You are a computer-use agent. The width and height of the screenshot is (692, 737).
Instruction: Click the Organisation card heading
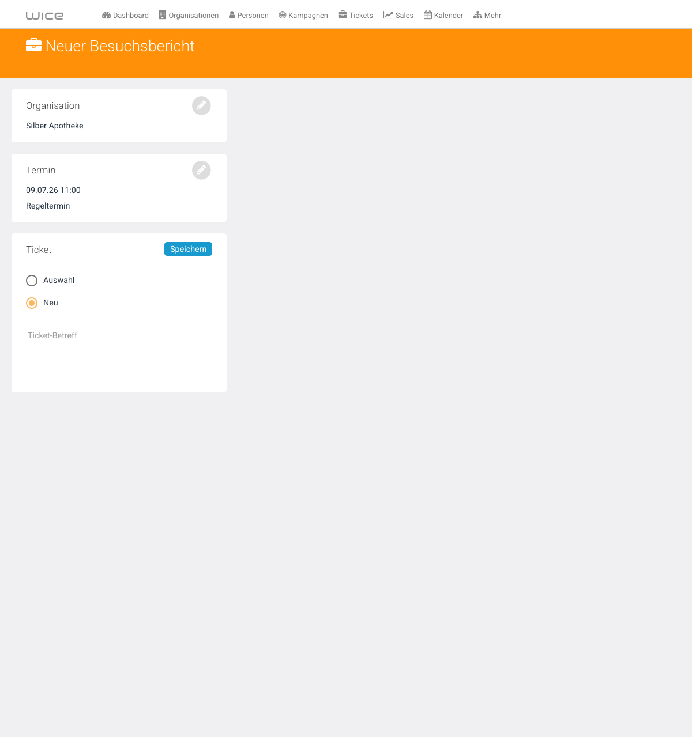[x=53, y=105]
